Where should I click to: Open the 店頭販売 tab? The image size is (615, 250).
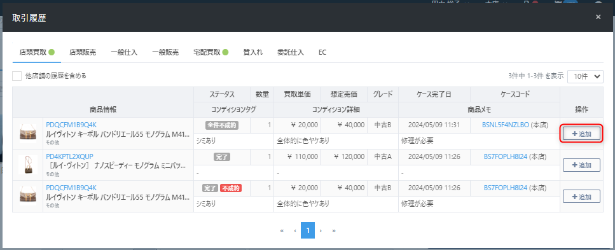coord(83,52)
